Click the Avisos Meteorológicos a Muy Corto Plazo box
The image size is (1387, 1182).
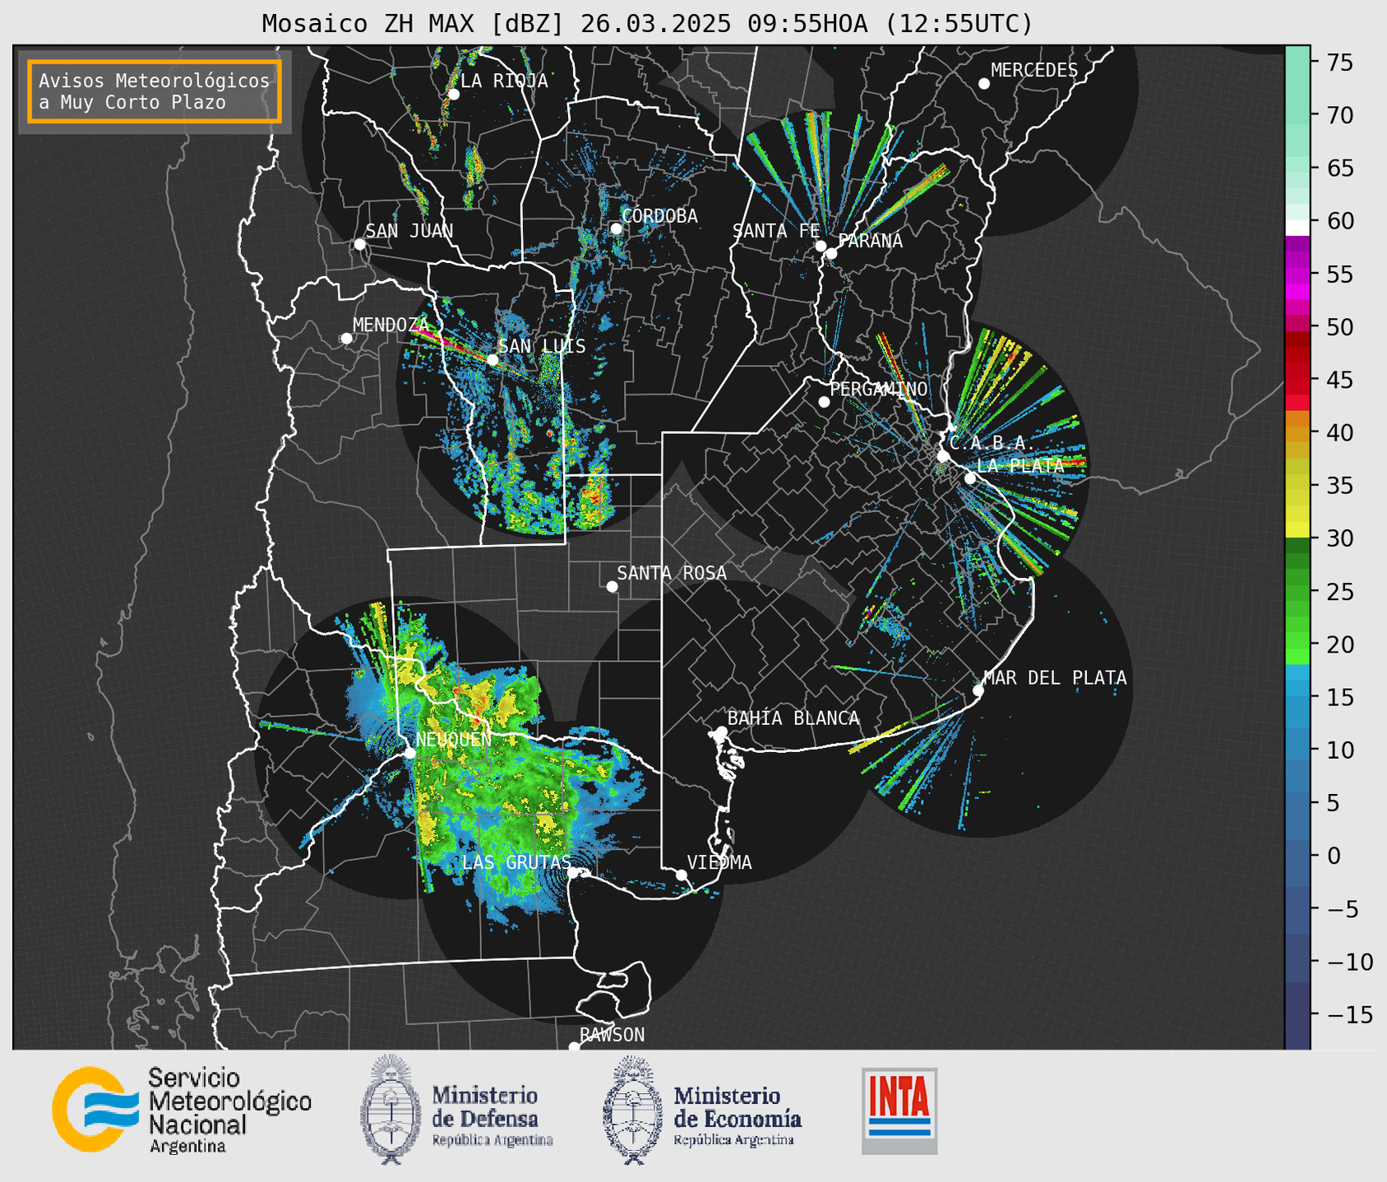tap(155, 91)
